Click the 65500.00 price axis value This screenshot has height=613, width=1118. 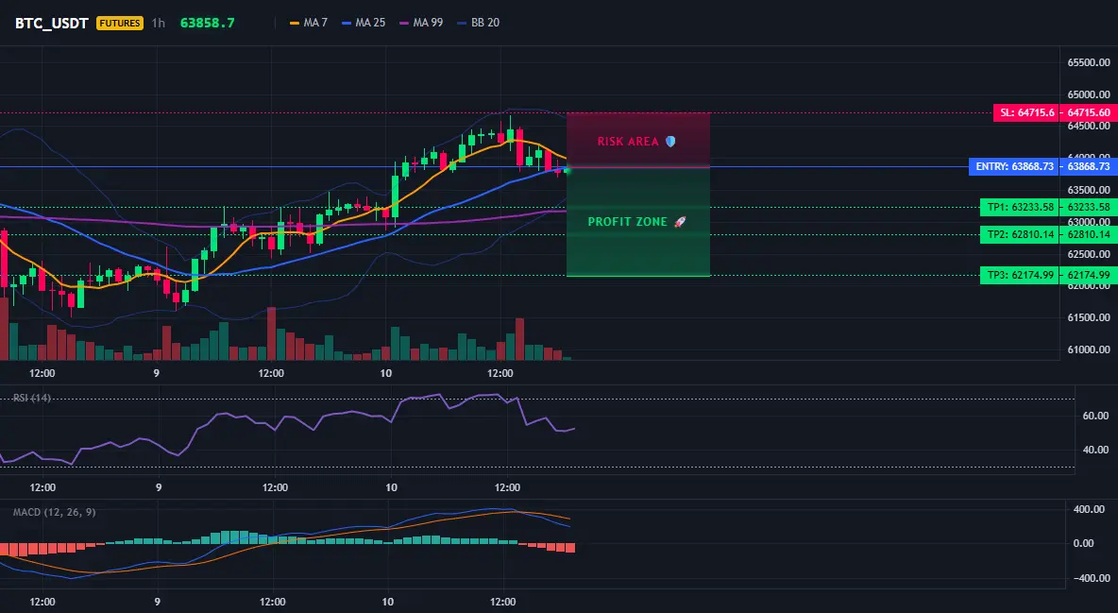click(x=1089, y=62)
